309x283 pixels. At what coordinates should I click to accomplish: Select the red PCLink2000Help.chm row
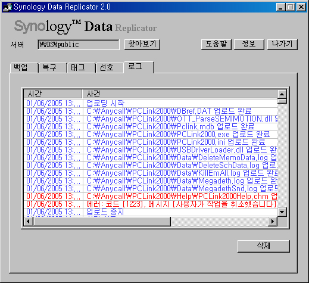pos(151,196)
